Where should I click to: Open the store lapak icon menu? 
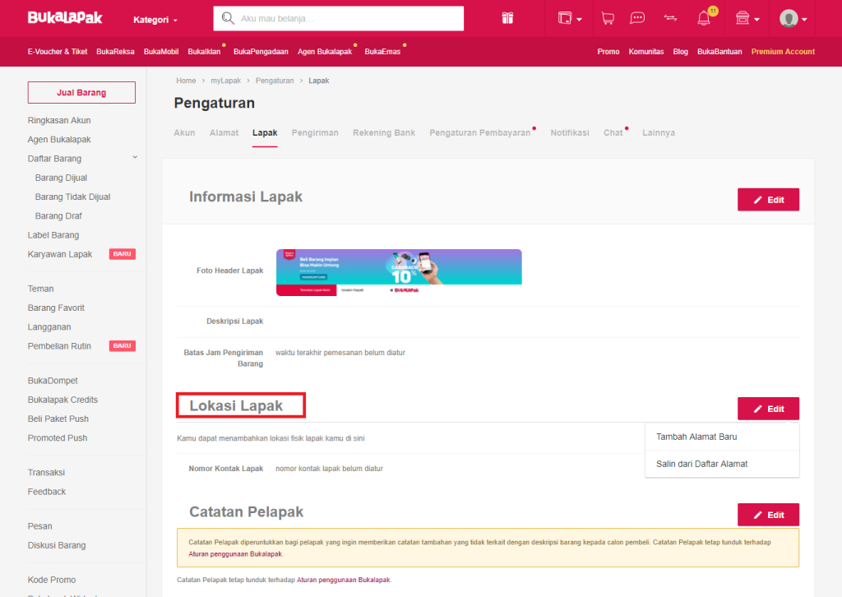click(747, 18)
